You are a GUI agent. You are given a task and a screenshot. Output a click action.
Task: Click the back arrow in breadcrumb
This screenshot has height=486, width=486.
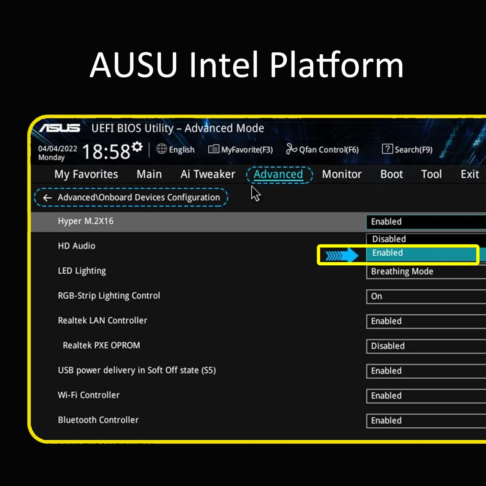click(48, 198)
